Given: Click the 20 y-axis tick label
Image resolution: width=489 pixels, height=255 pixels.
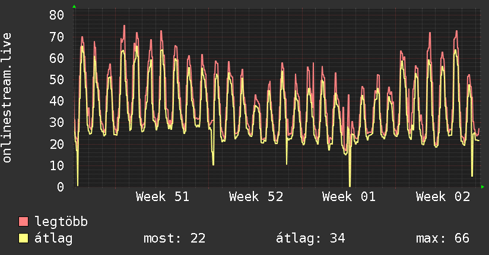Looking at the screenshot, I should coord(57,144).
